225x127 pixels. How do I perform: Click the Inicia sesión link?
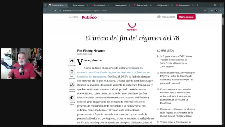tap(169, 17)
